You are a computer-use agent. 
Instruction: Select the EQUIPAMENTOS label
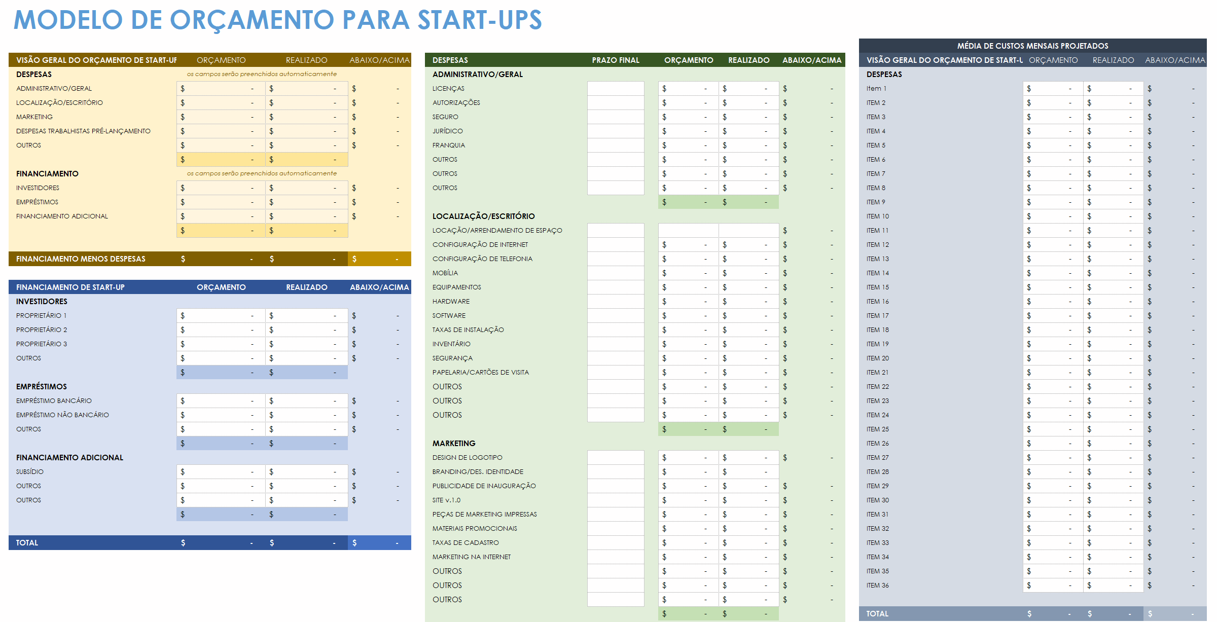457,287
